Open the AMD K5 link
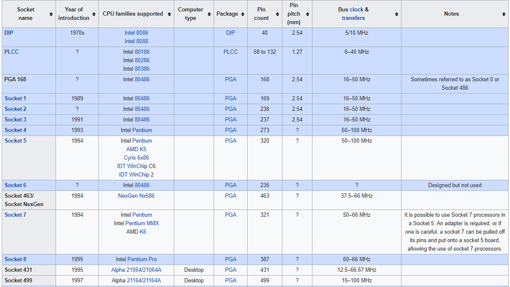 point(137,149)
